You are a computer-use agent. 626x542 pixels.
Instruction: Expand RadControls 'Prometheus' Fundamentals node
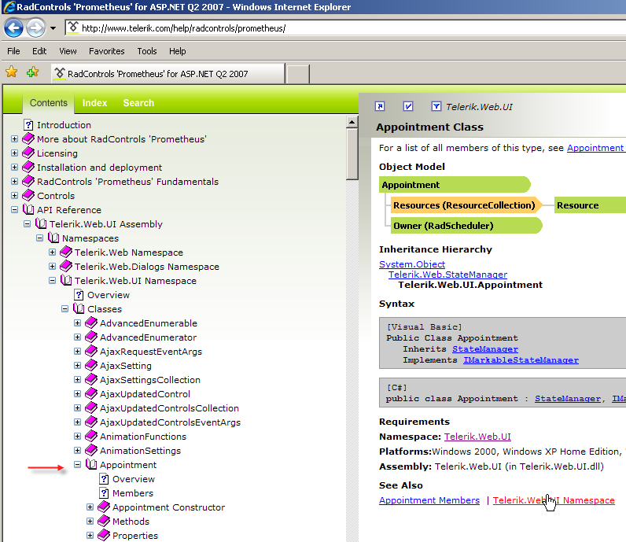point(14,182)
